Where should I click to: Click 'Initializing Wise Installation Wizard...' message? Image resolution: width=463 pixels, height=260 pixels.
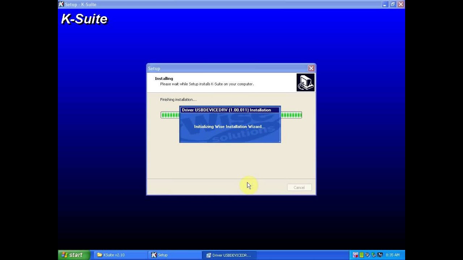click(230, 126)
